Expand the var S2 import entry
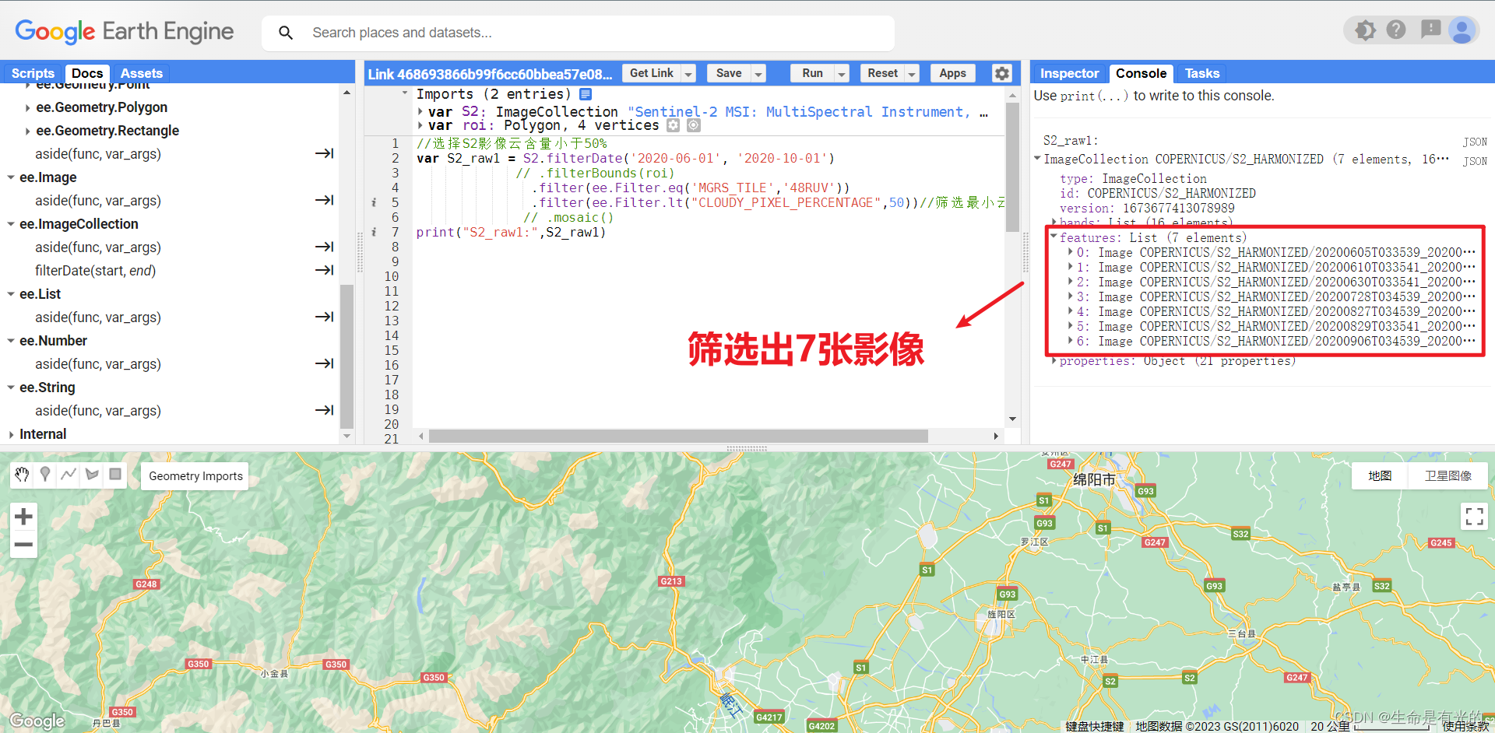The image size is (1495, 733). [420, 112]
